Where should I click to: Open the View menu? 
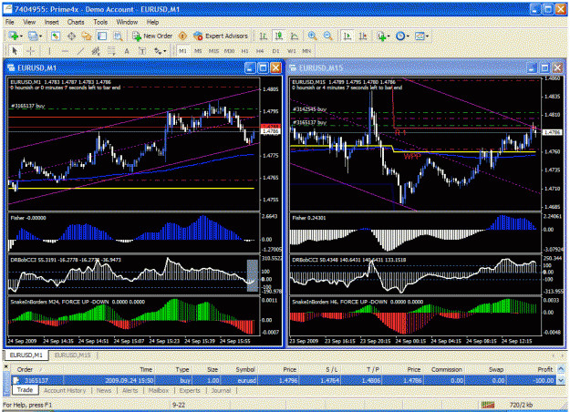point(29,22)
